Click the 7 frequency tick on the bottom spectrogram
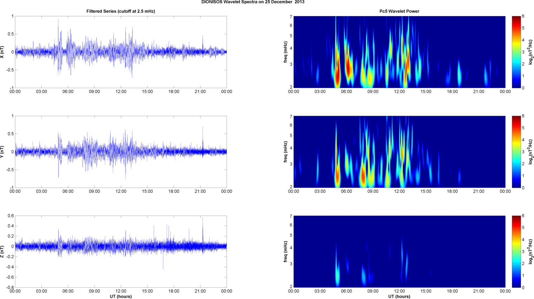534x299 pixels. (291, 216)
